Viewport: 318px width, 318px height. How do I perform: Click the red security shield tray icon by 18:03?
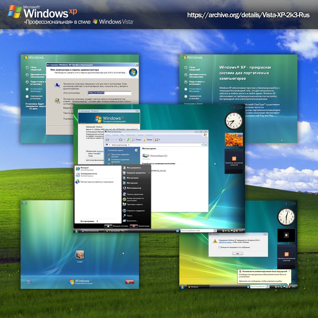coord(289,287)
